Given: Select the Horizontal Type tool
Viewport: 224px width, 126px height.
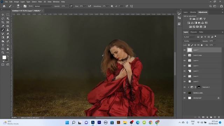Looking at the screenshot, I should tap(3, 45).
